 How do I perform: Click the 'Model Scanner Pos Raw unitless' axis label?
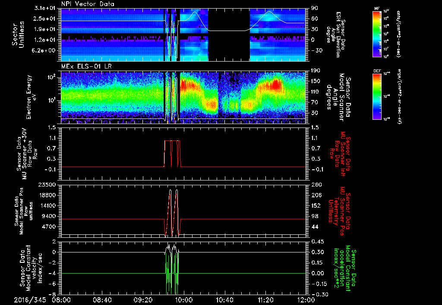point(23,211)
